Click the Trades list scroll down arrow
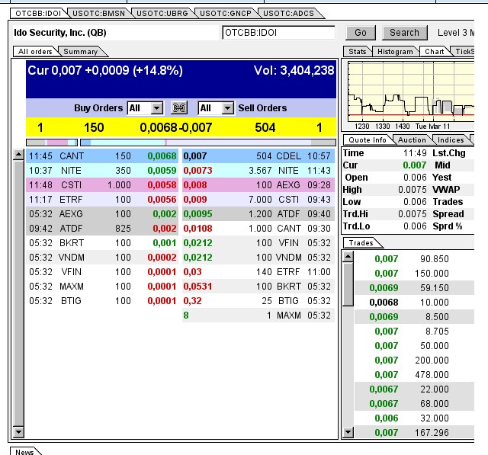 coord(348,431)
